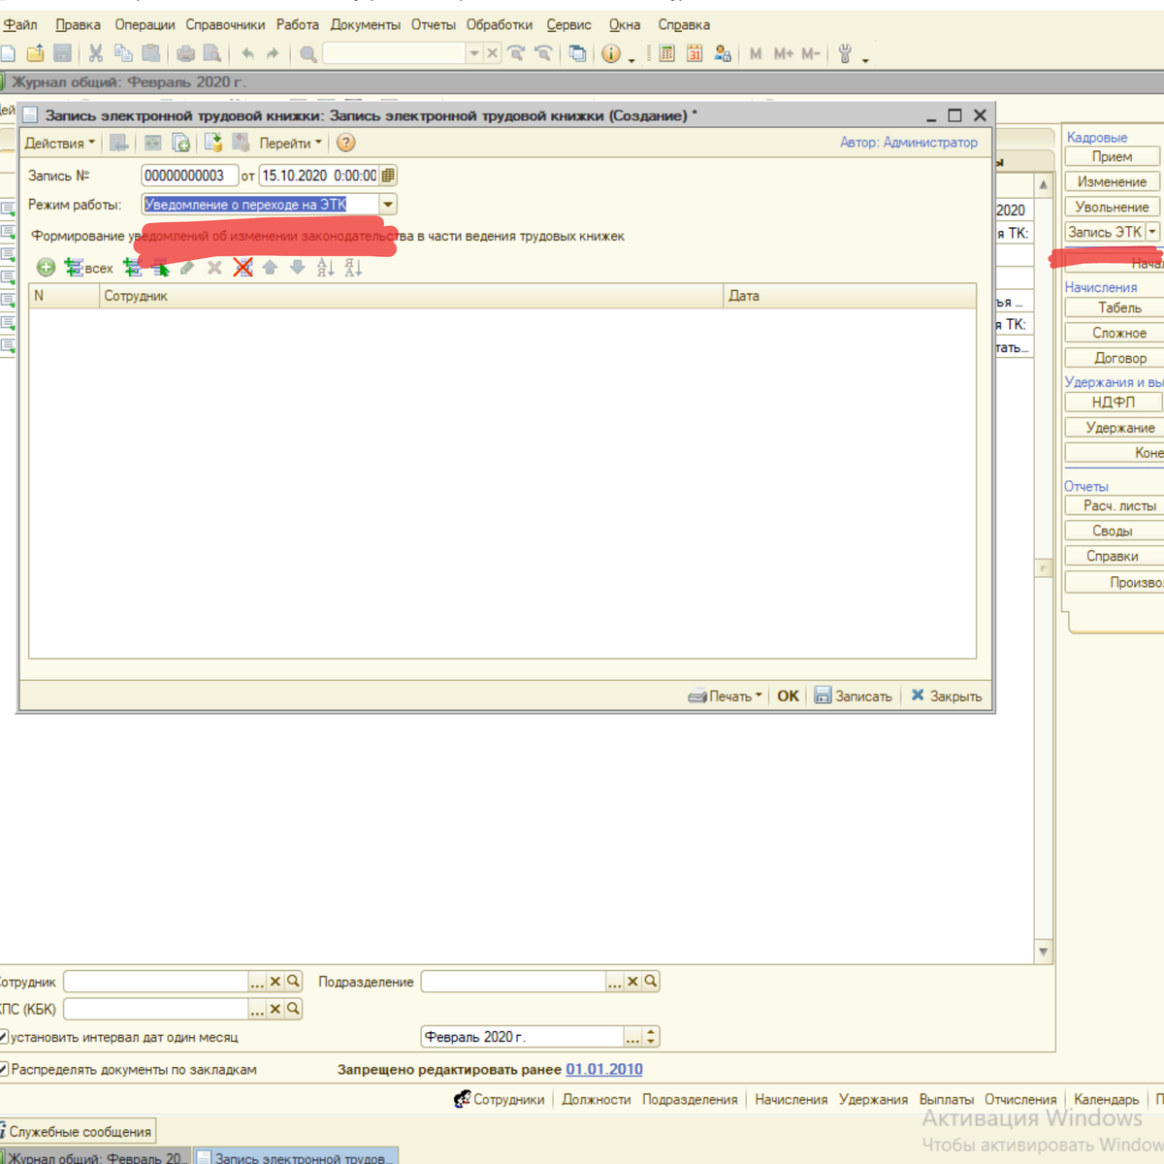Click the Своды button
The height and width of the screenshot is (1164, 1164).
pyautogui.click(x=1113, y=531)
